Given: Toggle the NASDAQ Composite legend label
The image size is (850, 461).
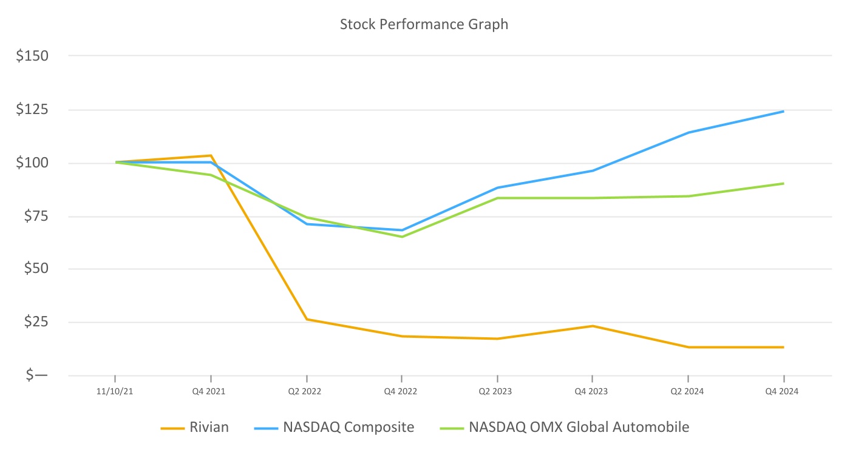Looking at the screenshot, I should [x=348, y=427].
